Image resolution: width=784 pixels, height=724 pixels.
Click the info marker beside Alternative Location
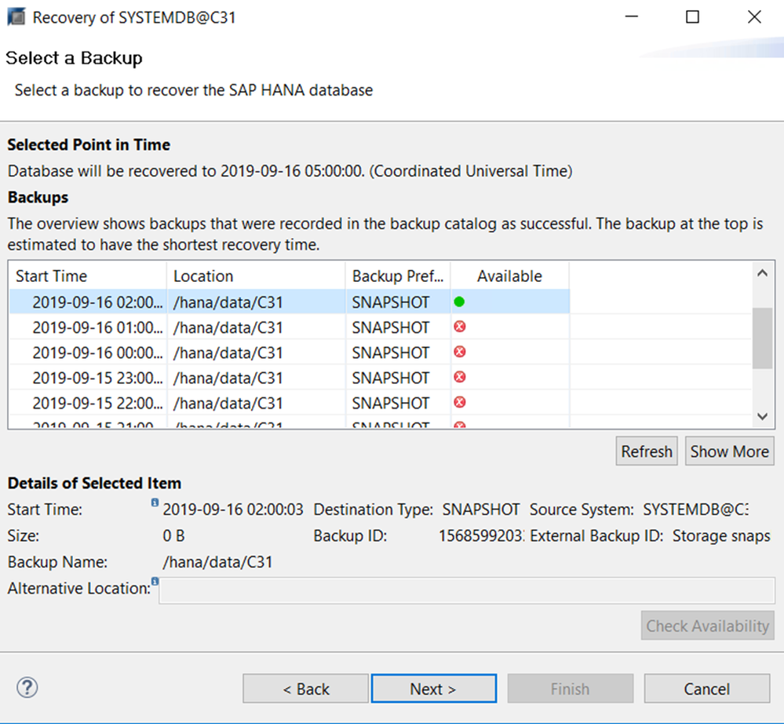155,581
